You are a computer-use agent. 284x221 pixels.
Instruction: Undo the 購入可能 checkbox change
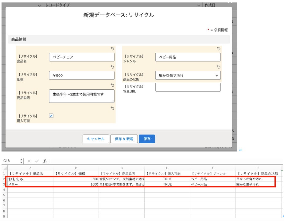pos(112,108)
